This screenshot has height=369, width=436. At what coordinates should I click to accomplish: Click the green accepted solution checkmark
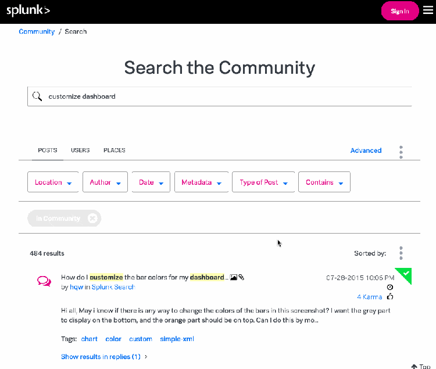pyautogui.click(x=405, y=273)
